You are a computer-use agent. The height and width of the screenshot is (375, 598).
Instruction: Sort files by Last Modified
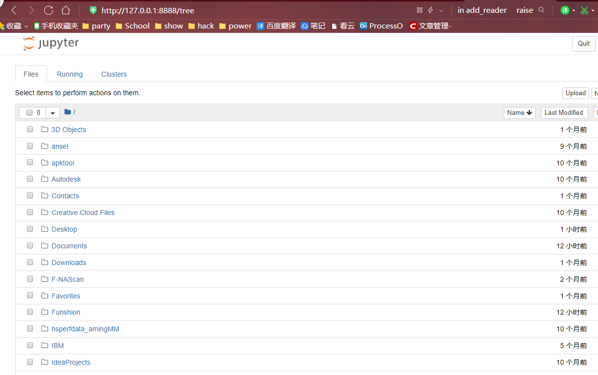click(x=564, y=112)
